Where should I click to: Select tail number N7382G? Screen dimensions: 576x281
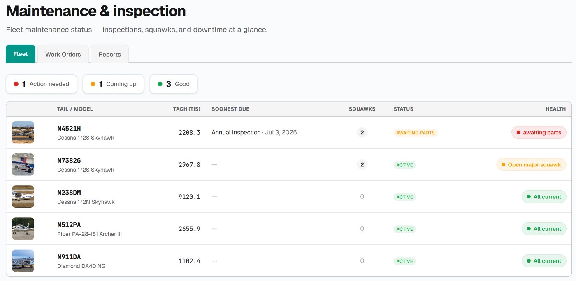(x=69, y=161)
